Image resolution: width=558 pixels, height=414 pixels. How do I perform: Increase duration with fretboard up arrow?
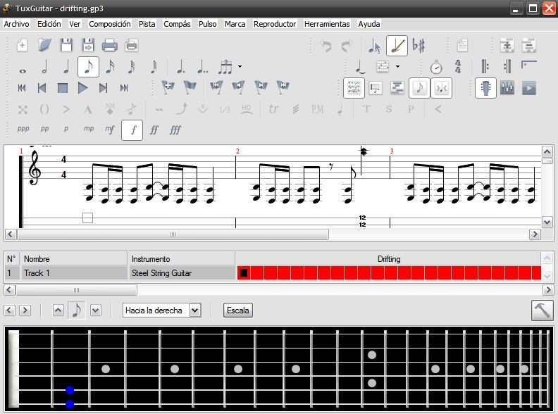[x=58, y=310]
